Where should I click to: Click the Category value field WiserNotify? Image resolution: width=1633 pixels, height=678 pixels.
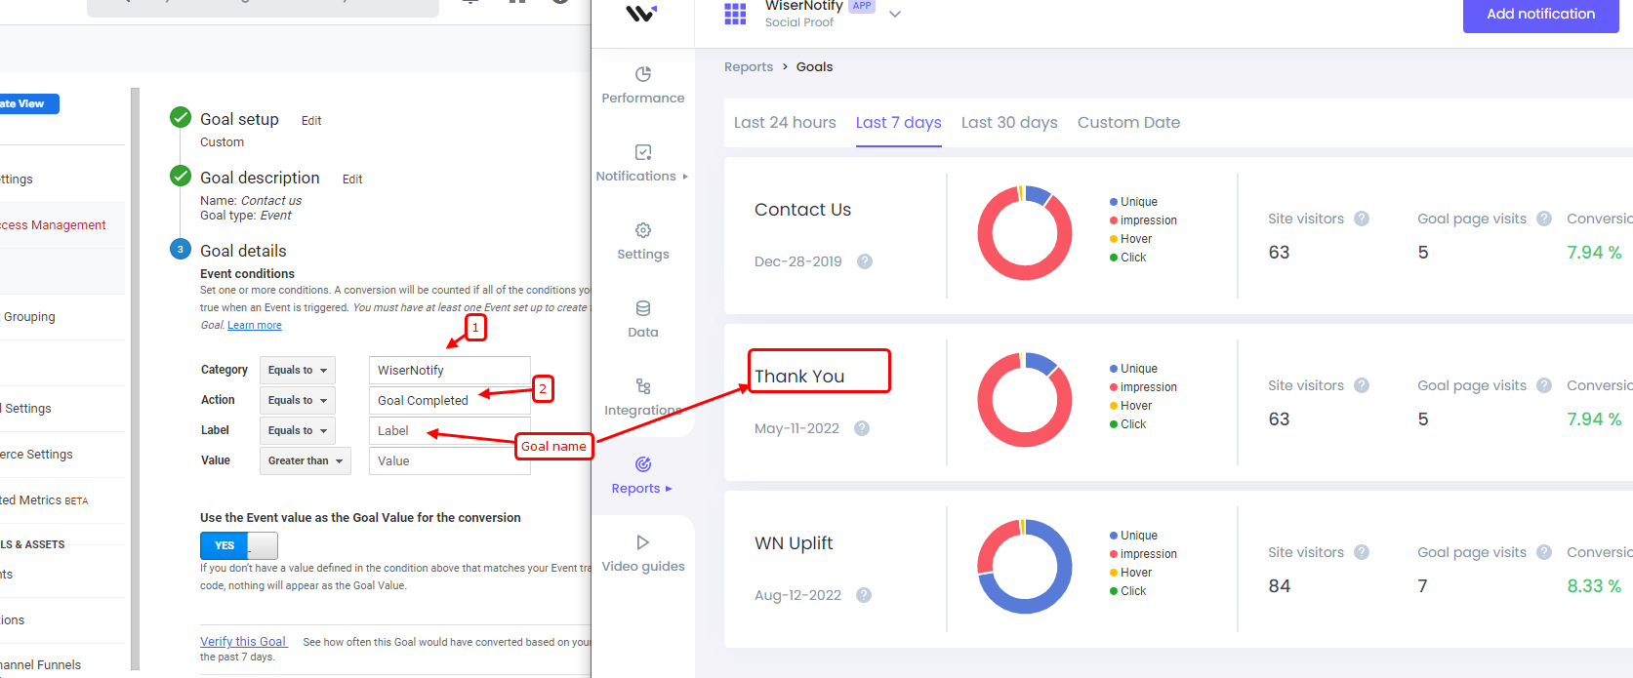(450, 371)
